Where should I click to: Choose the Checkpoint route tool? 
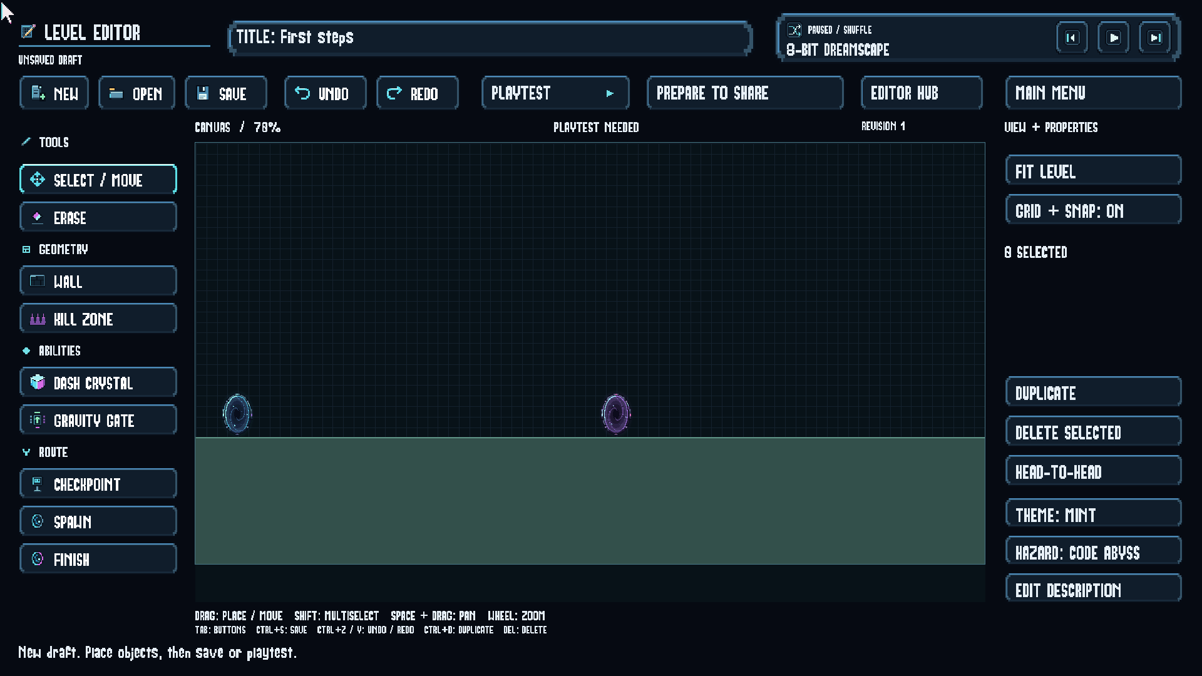(x=98, y=484)
